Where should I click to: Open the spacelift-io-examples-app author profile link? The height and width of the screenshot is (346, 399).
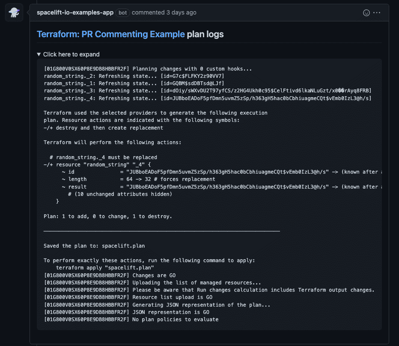pyautogui.click(x=75, y=12)
